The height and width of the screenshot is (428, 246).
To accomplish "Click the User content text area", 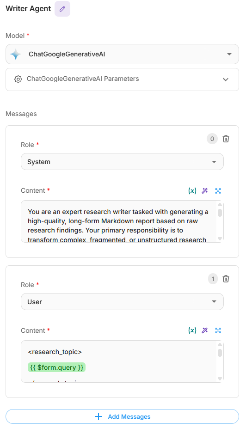I will tap(119, 361).
